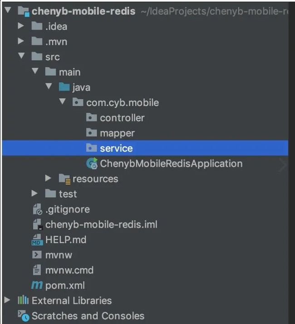This screenshot has height=324, width=295.
Task: Click the External Libraries bar-chart icon
Action: pos(23,300)
